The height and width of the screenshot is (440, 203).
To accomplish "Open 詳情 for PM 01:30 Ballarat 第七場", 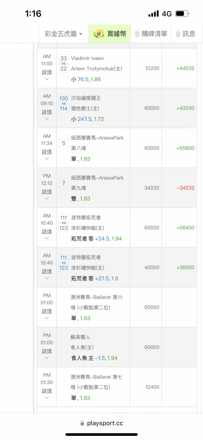I will (x=47, y=391).
